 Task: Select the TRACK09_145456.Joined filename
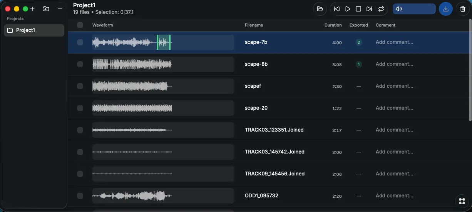pos(274,174)
